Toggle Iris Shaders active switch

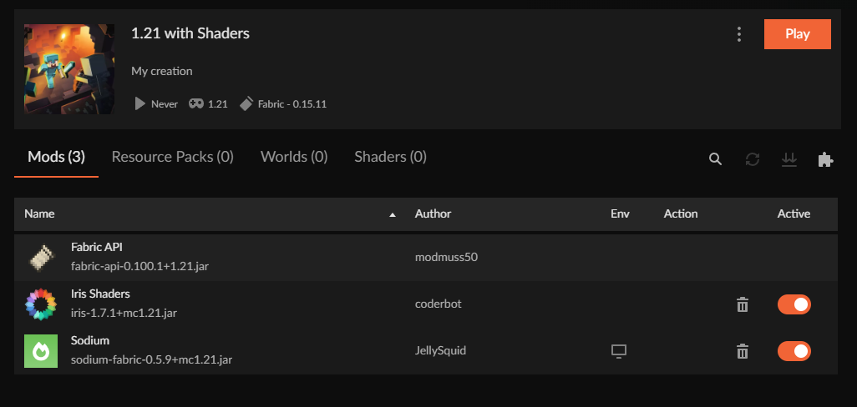pos(794,304)
